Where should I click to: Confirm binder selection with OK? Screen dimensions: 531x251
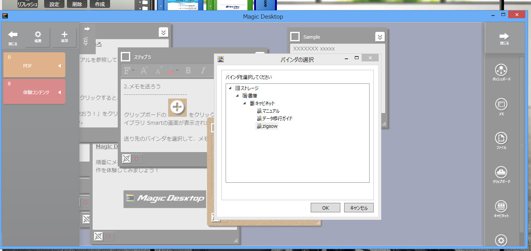pyautogui.click(x=326, y=208)
